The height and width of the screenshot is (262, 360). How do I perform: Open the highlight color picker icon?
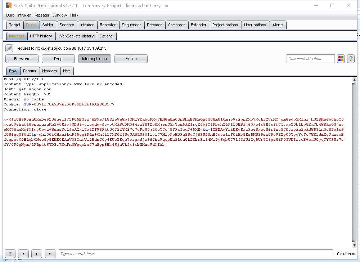click(x=341, y=59)
